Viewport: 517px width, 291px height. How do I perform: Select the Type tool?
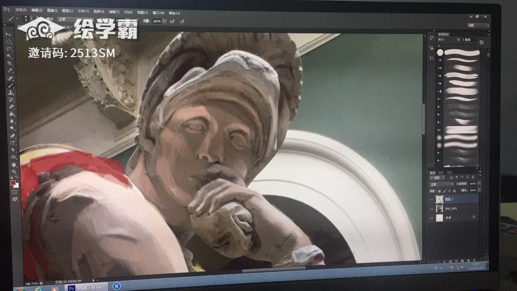tap(13, 143)
